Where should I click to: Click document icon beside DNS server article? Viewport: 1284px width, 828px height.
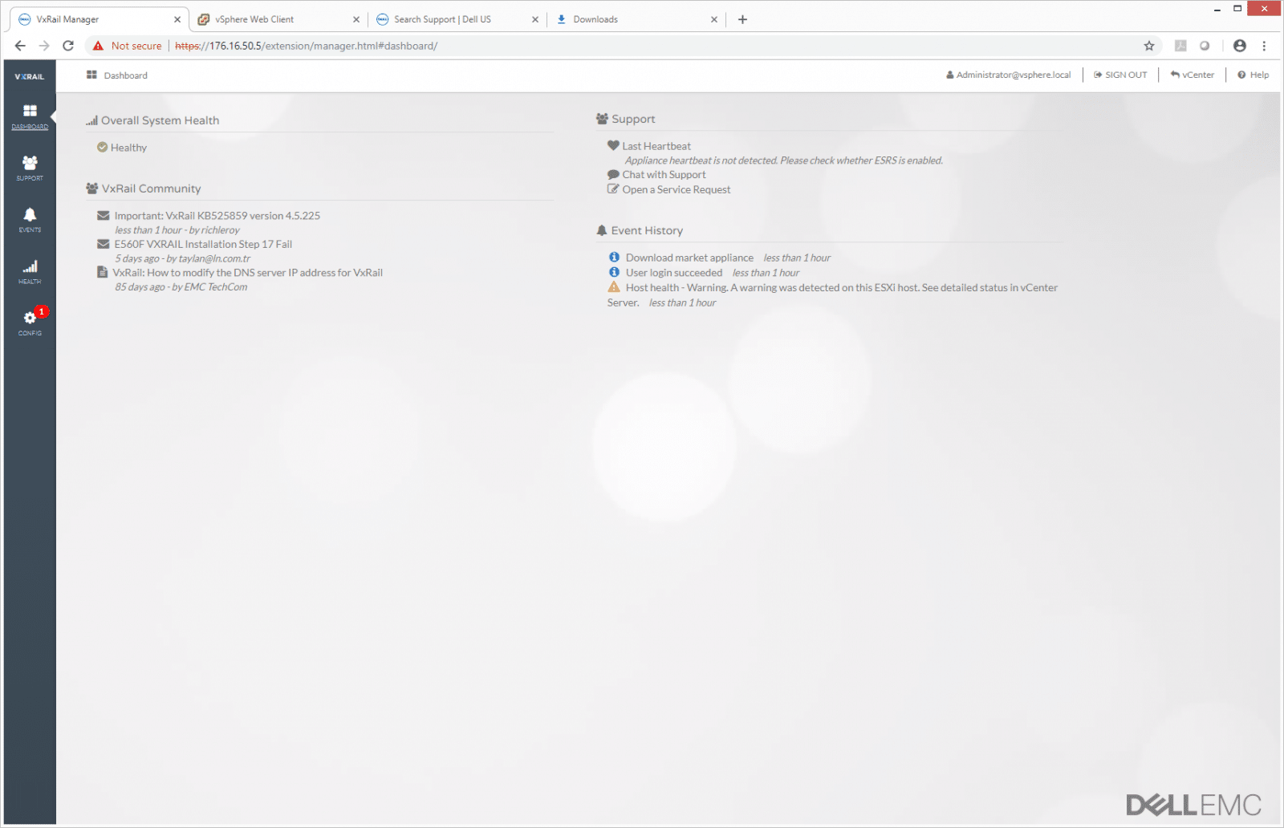pos(102,272)
